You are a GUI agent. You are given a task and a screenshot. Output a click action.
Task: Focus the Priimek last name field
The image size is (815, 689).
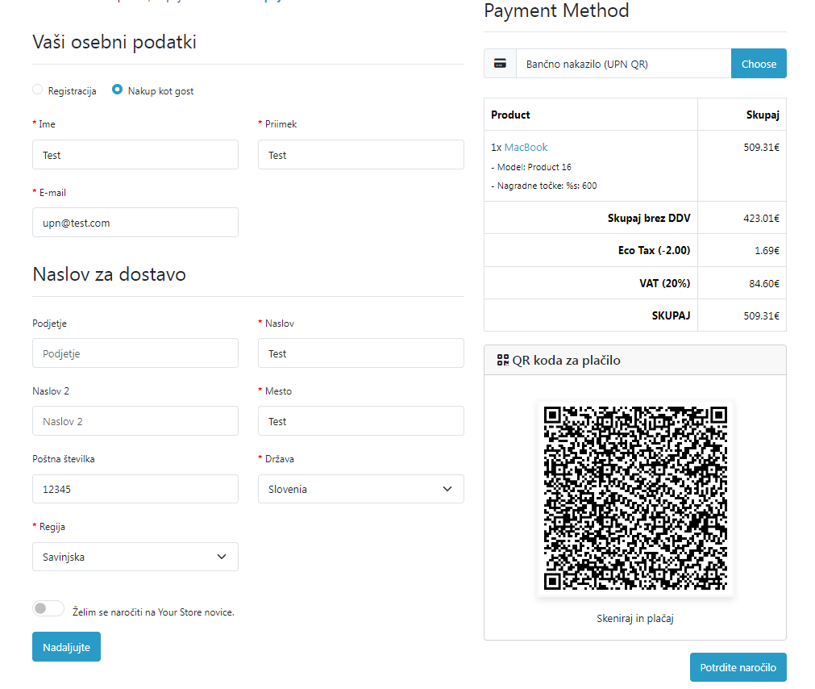(360, 155)
